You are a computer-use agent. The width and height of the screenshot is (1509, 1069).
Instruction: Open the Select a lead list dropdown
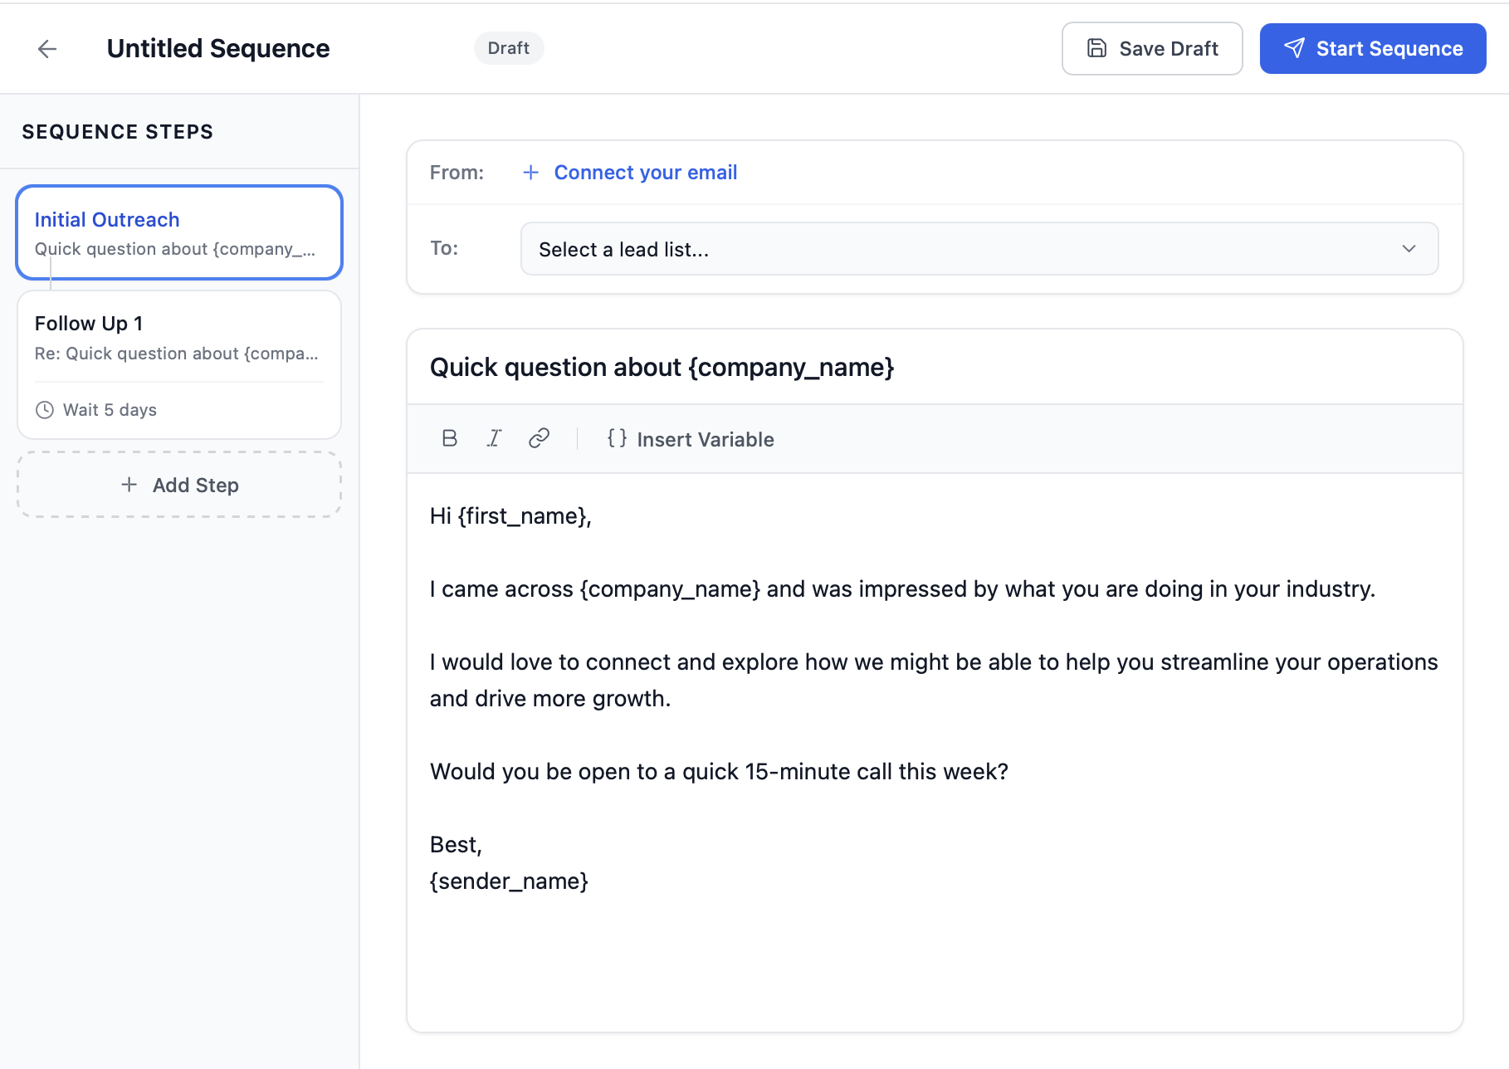click(x=979, y=248)
